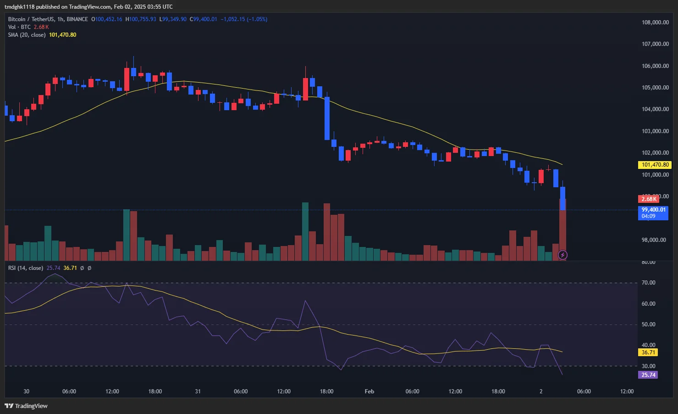Click the purple lightning bolt event icon
The height and width of the screenshot is (414, 678).
pyautogui.click(x=562, y=255)
